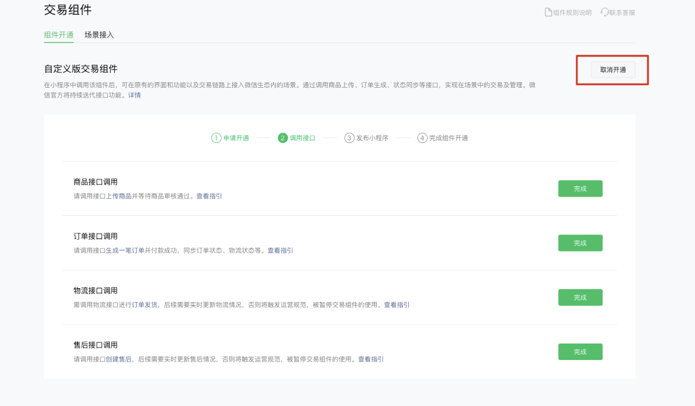Open the 上传商品 interface link

[x=118, y=196]
